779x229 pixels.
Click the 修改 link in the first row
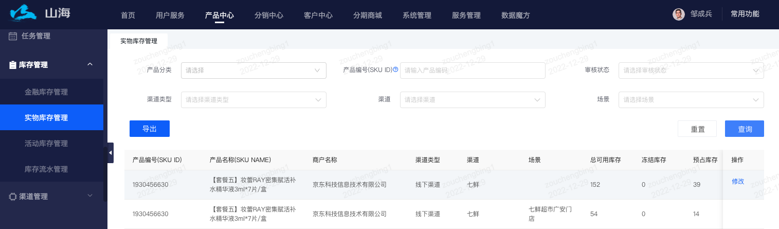[738, 181]
